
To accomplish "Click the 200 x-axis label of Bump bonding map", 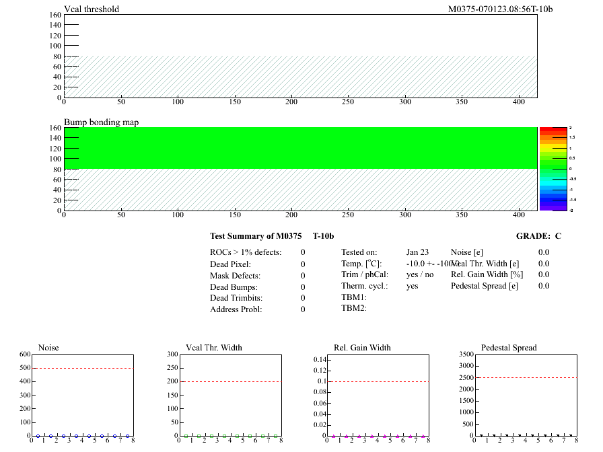I will [x=291, y=215].
